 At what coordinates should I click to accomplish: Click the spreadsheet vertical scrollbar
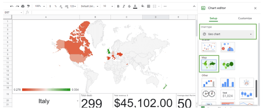pos(197,28)
